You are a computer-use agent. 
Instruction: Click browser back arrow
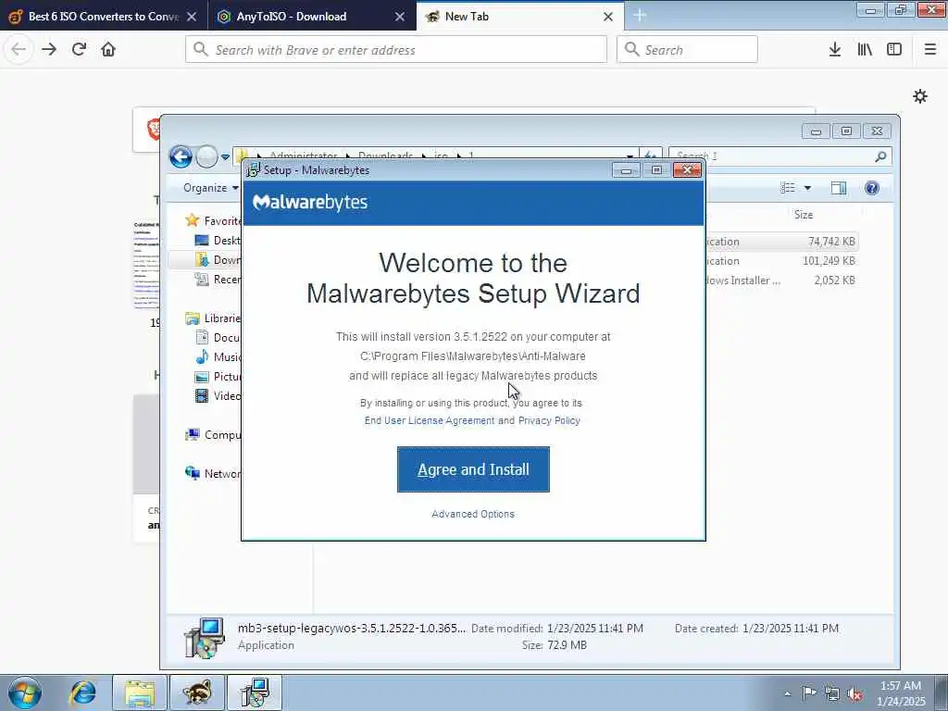click(x=19, y=49)
